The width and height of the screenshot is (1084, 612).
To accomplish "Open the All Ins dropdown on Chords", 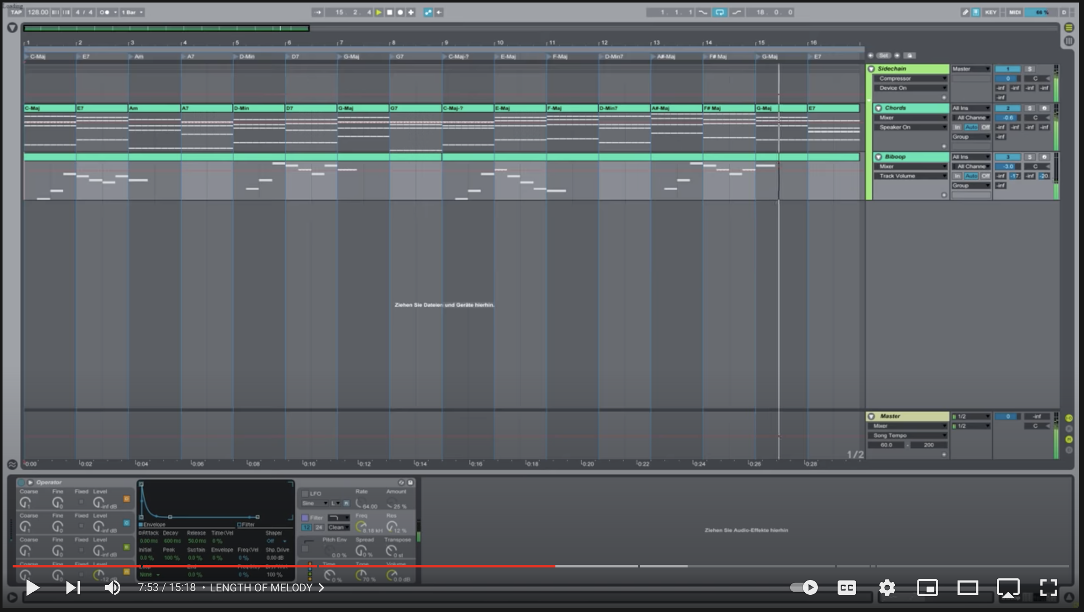I will click(971, 108).
